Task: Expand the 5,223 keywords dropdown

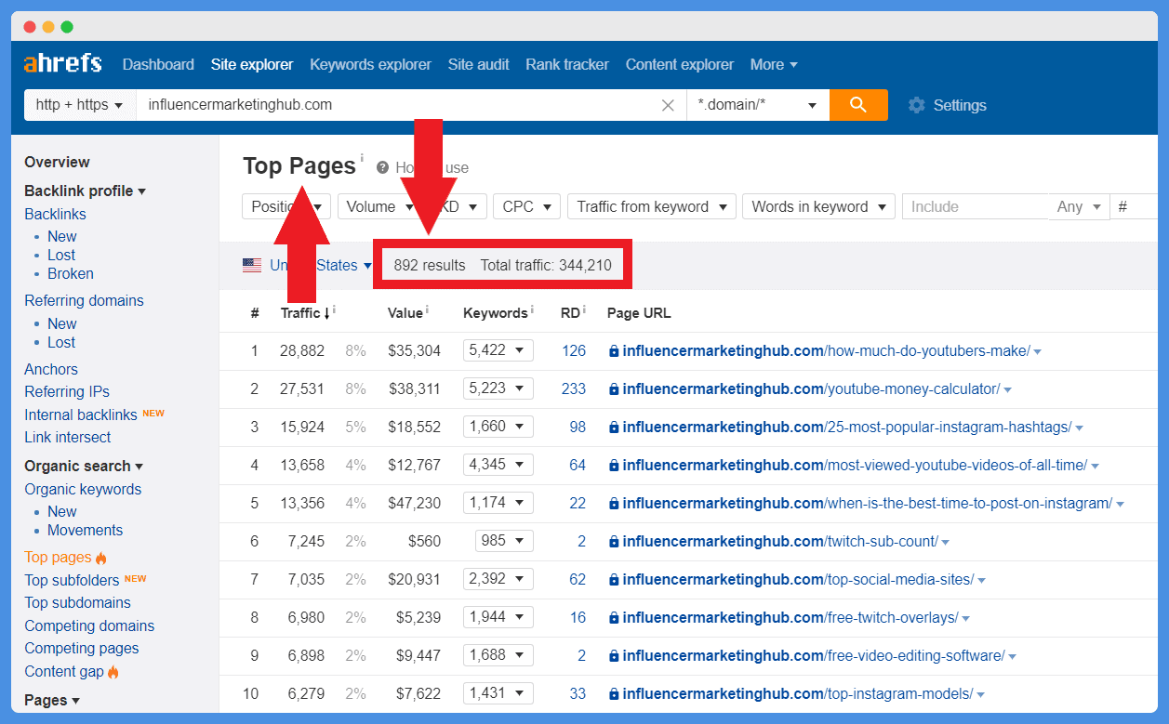Action: point(498,388)
